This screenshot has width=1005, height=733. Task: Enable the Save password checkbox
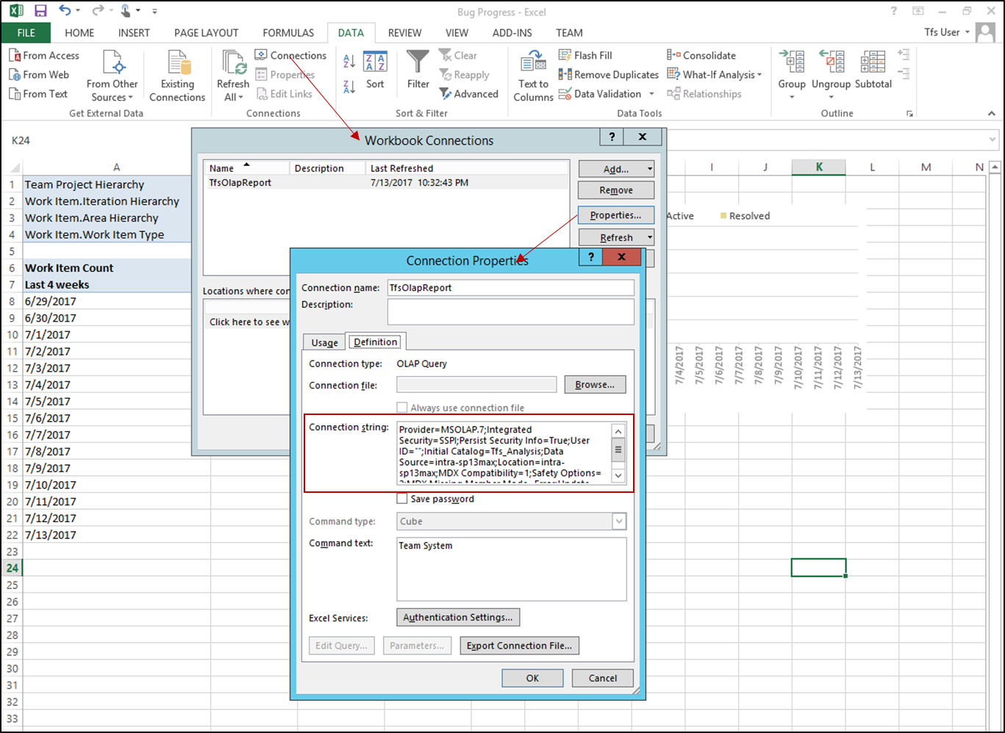tap(402, 498)
